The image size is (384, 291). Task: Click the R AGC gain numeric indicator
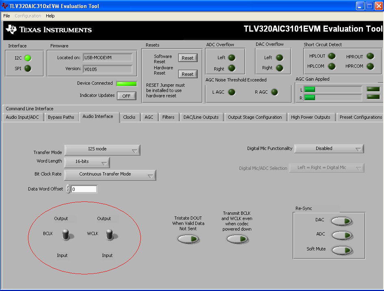pyautogui.click(x=373, y=97)
